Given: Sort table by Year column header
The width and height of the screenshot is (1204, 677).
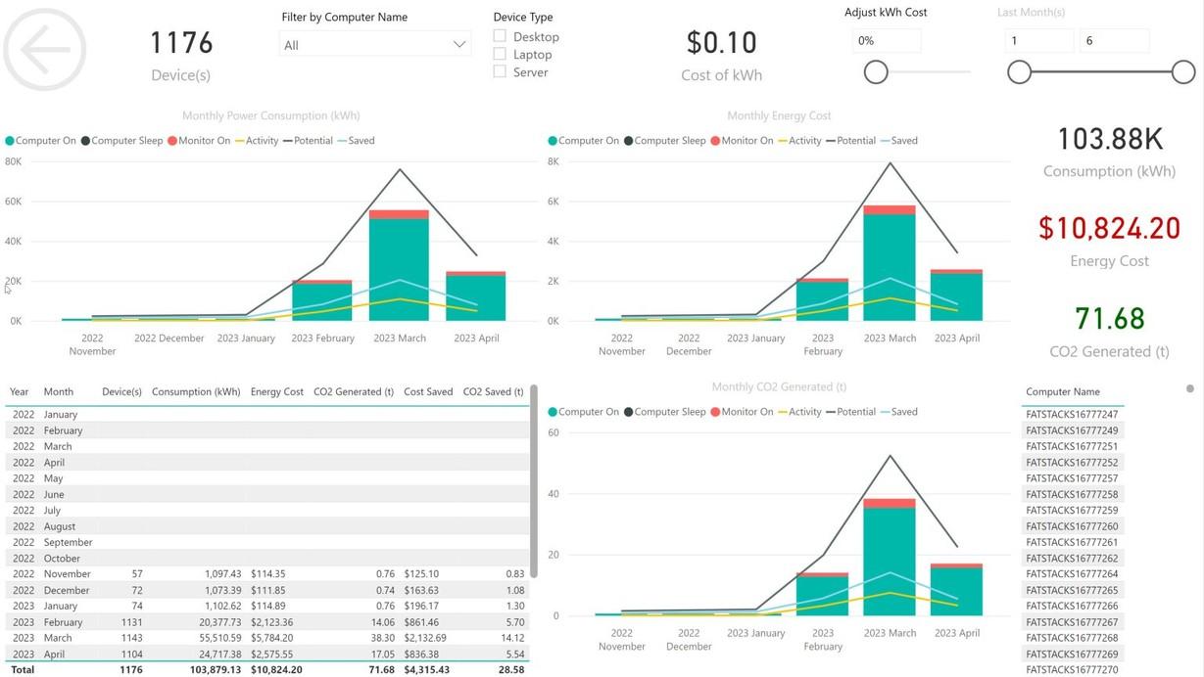Looking at the screenshot, I should 20,391.
